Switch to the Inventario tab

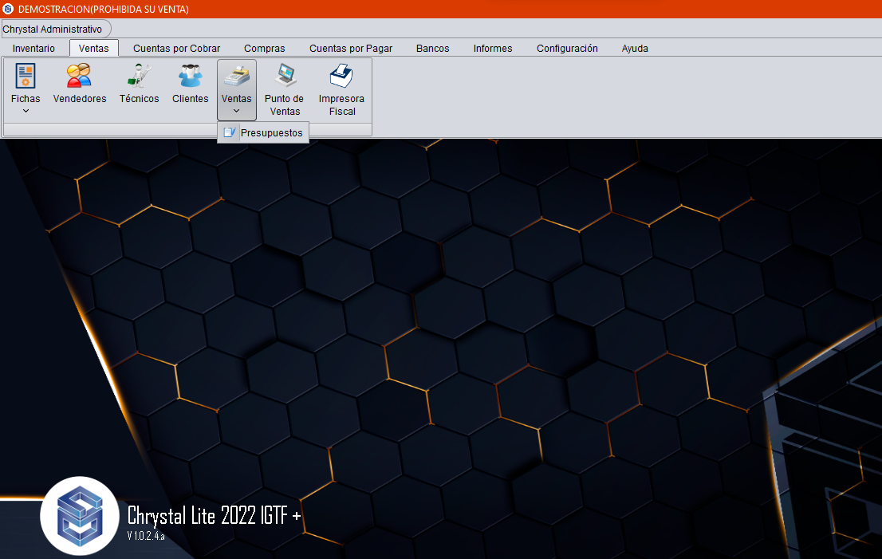[x=34, y=49]
